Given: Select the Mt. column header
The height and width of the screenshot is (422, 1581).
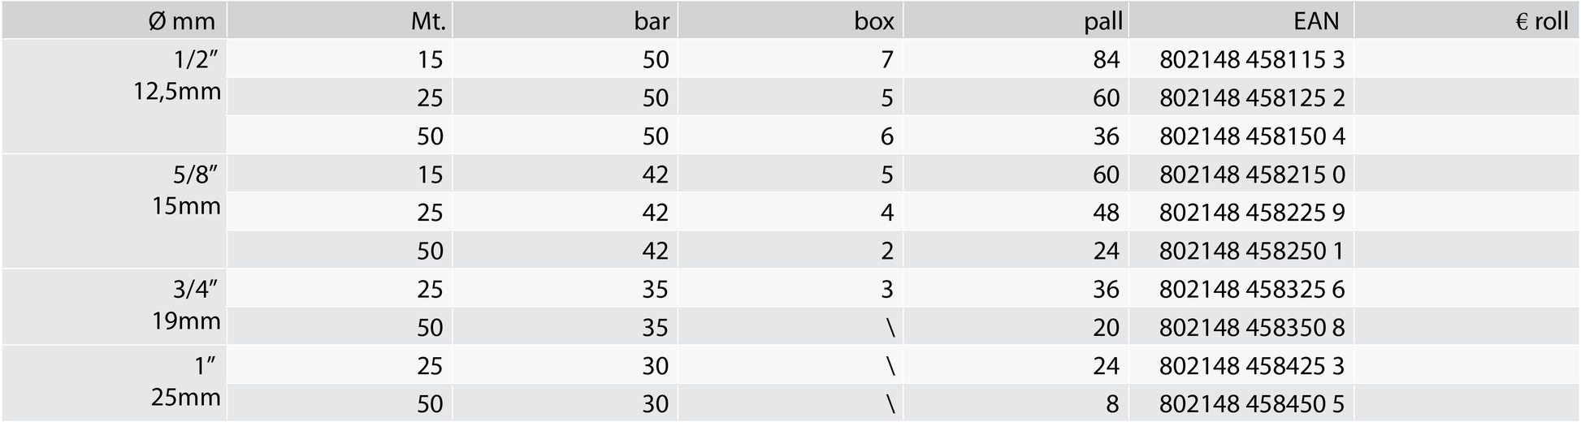Looking at the screenshot, I should (340, 20).
